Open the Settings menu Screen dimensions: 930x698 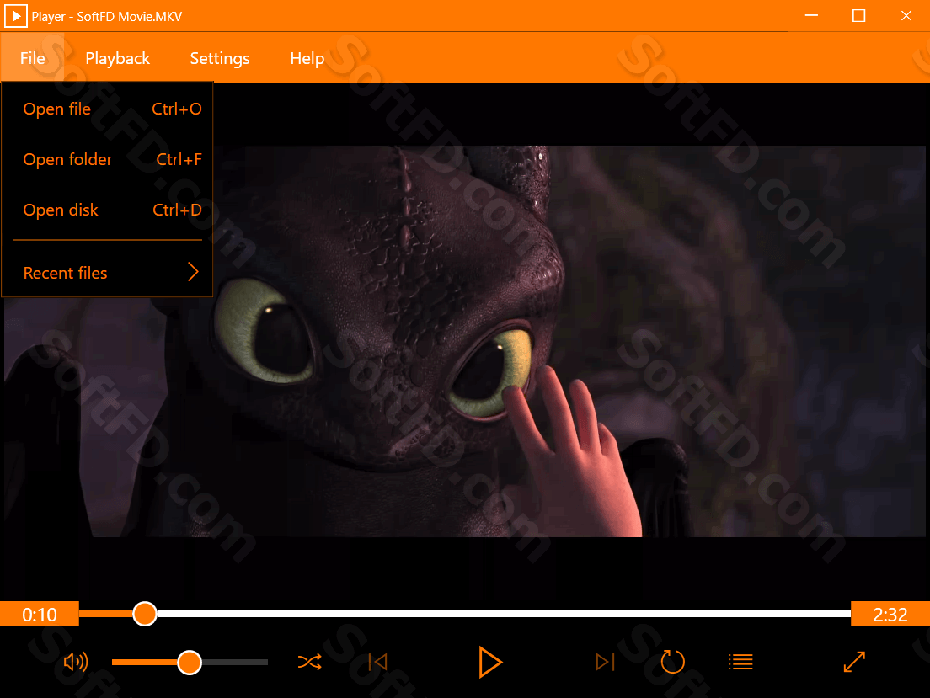(x=220, y=58)
